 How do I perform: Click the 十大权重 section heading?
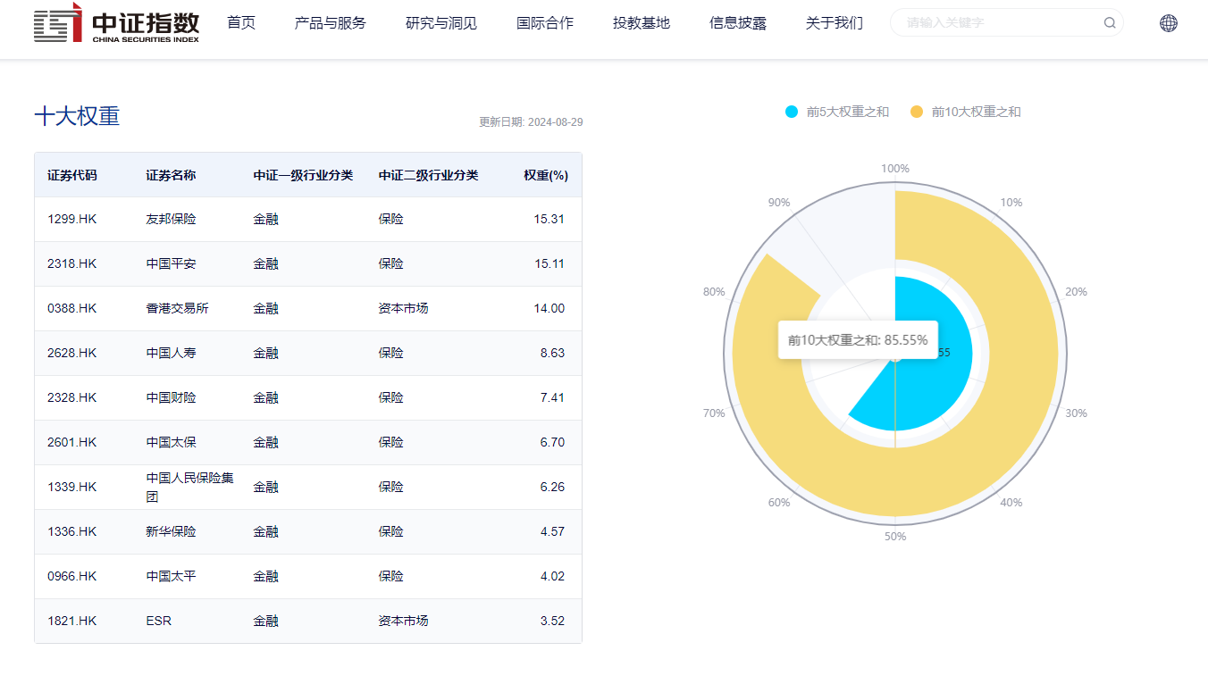(77, 116)
